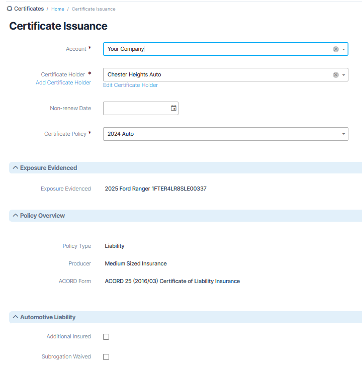Click the Account text field
The width and height of the screenshot is (362, 367).
tap(216, 49)
